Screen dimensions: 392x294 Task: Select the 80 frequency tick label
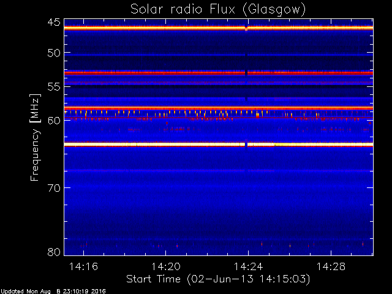click(x=54, y=252)
